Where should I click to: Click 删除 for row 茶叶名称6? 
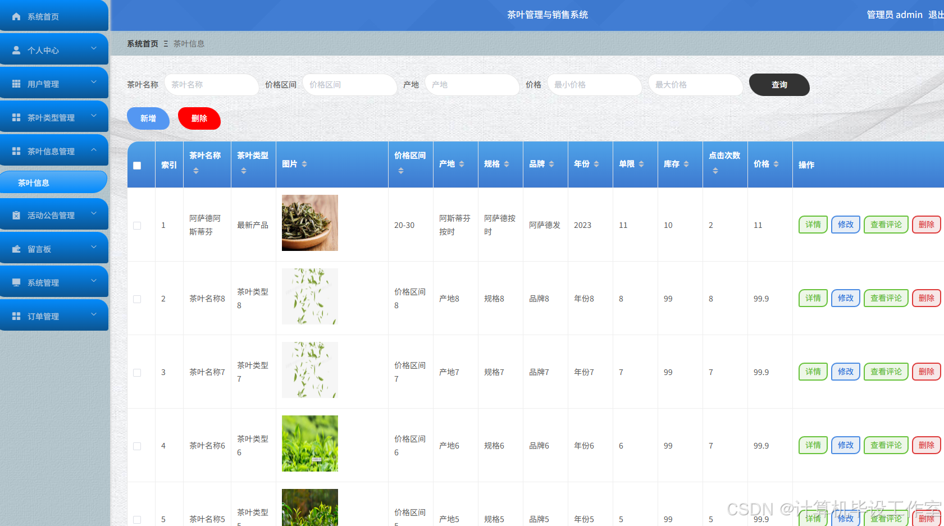pyautogui.click(x=926, y=445)
